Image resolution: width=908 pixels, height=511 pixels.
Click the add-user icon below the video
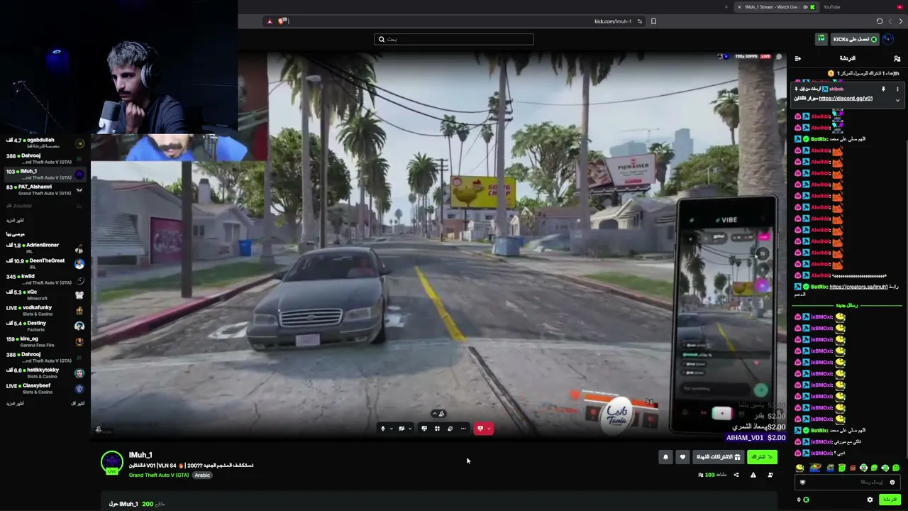pyautogui.click(x=770, y=475)
